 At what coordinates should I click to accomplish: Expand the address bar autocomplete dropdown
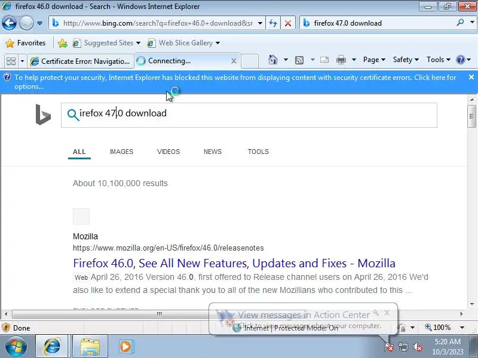coord(260,23)
